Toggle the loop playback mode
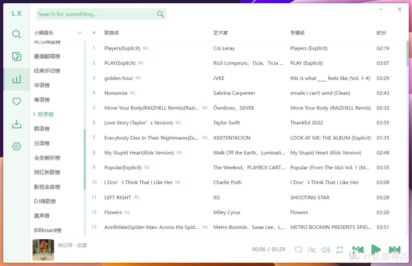The height and width of the screenshot is (266, 412). click(x=339, y=250)
